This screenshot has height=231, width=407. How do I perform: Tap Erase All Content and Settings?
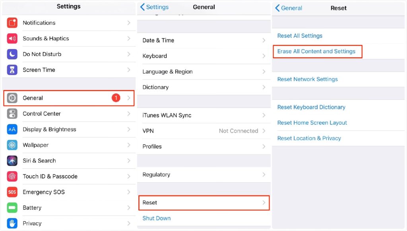tap(316, 52)
